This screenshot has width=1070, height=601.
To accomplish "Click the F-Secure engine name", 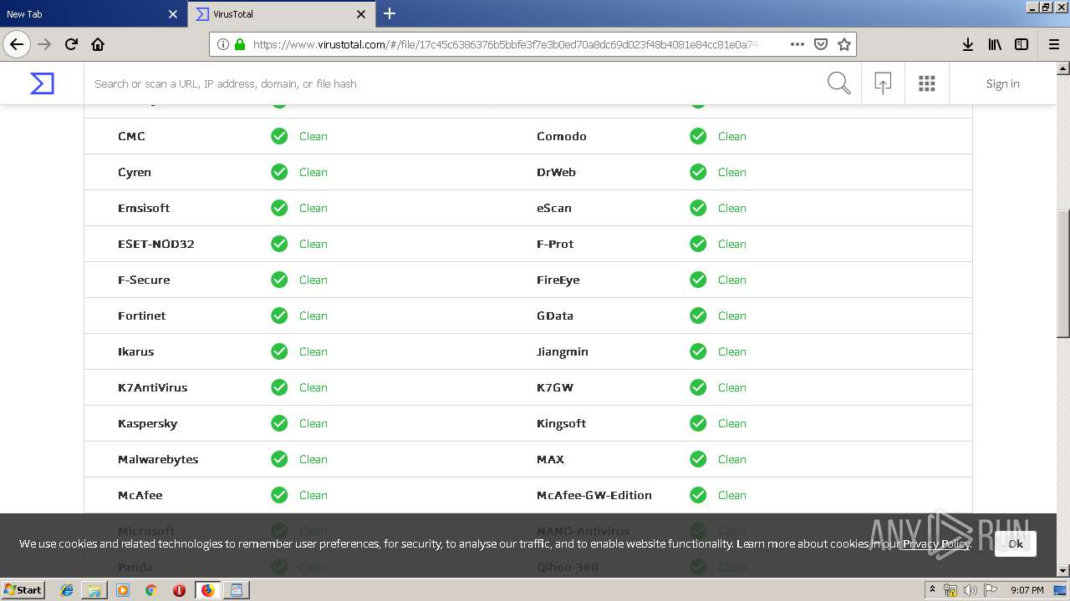I will [x=144, y=280].
